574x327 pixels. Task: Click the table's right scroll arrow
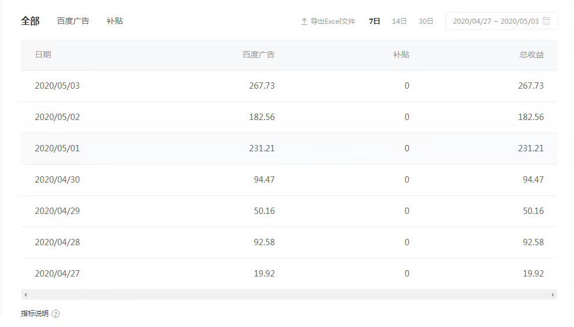(553, 295)
